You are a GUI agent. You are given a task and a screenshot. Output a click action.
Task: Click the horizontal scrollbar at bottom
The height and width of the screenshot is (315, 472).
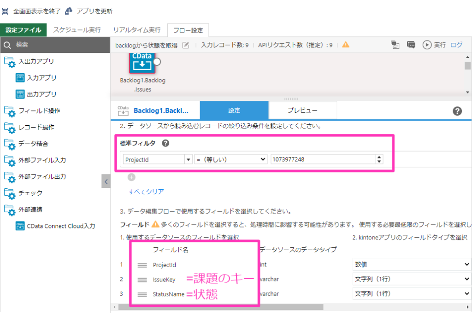click(x=221, y=307)
